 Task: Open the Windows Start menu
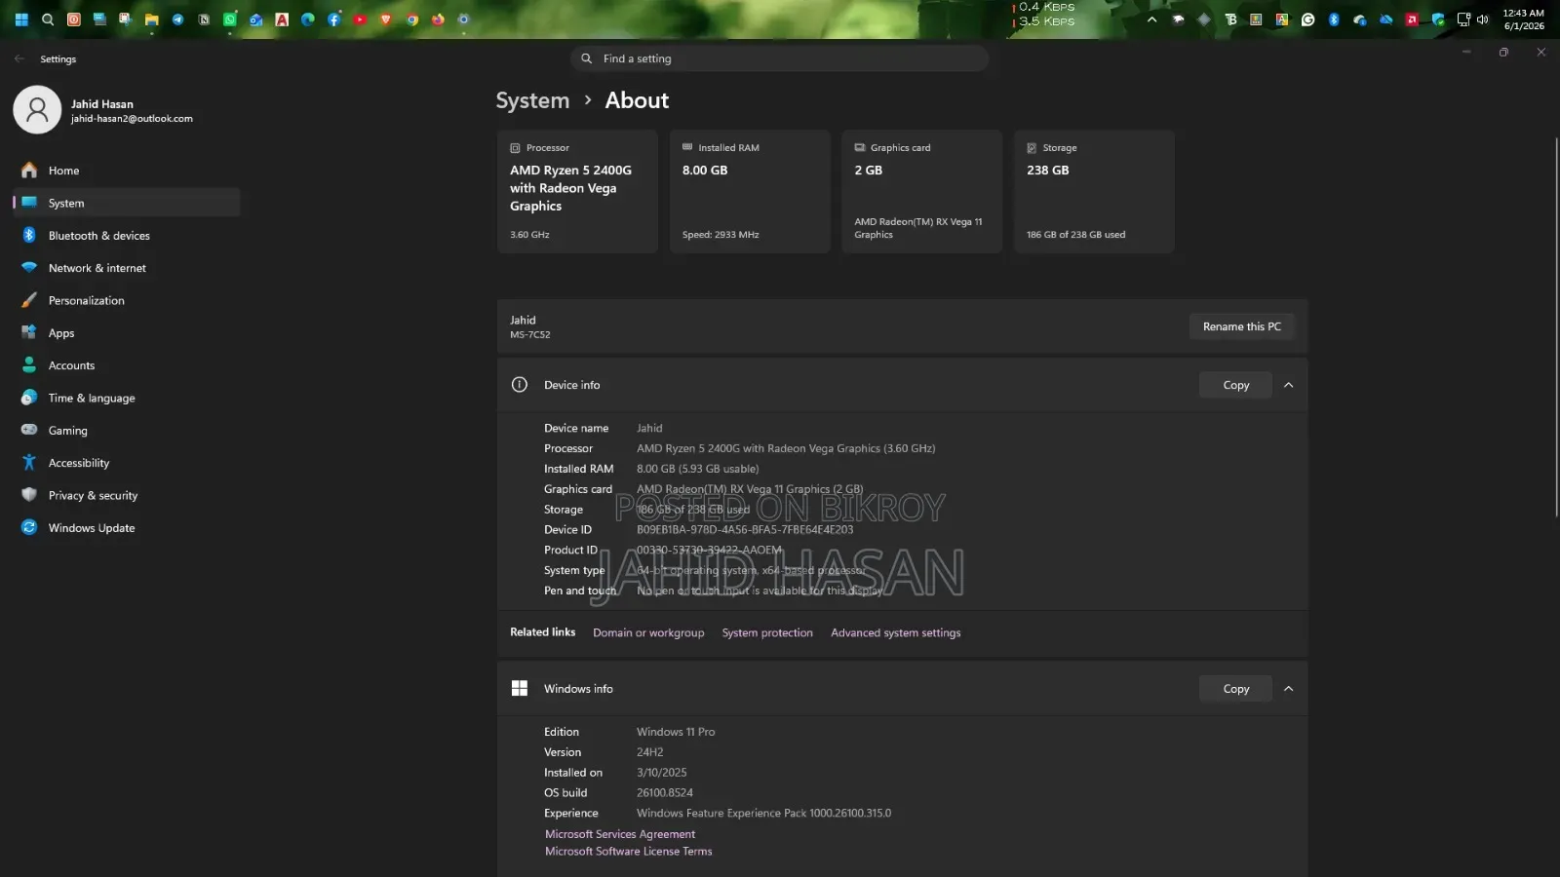pyautogui.click(x=21, y=19)
